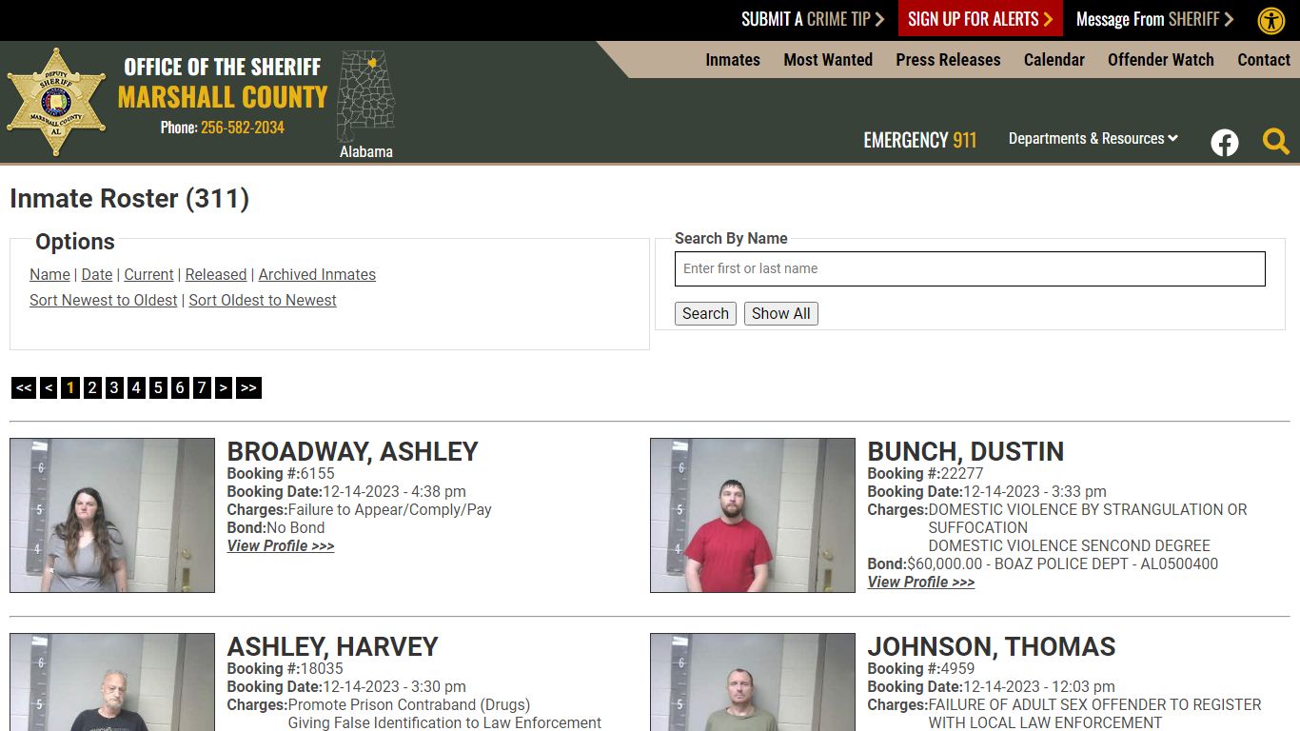
Task: Show Released inmates
Action: (216, 274)
